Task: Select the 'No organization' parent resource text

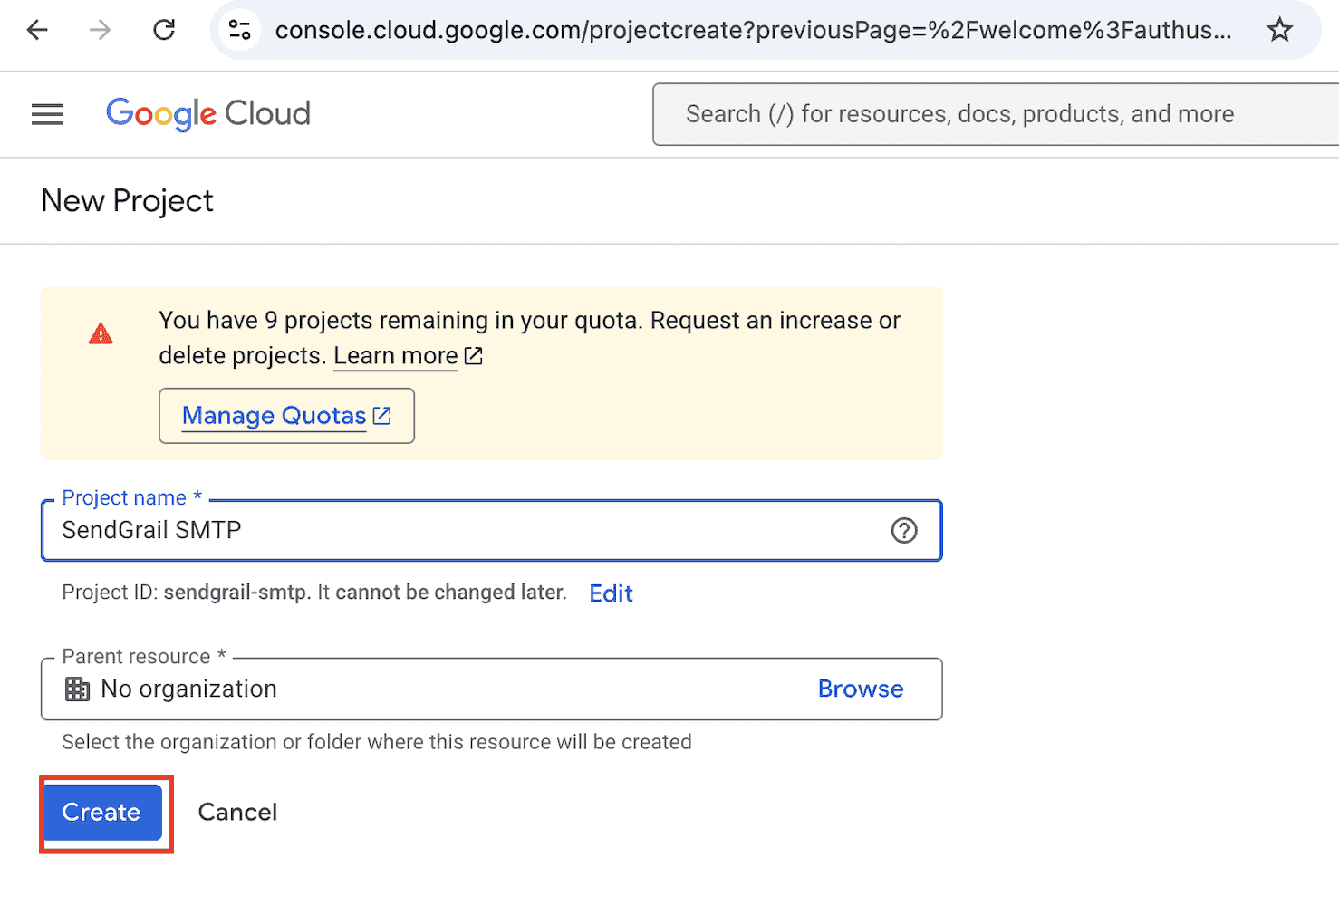Action: point(188,689)
